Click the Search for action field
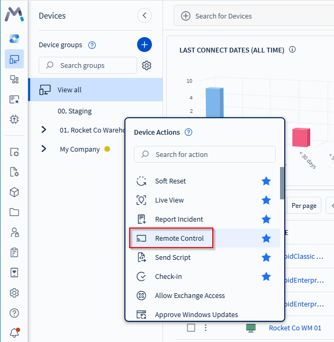The height and width of the screenshot is (342, 334). tap(204, 154)
